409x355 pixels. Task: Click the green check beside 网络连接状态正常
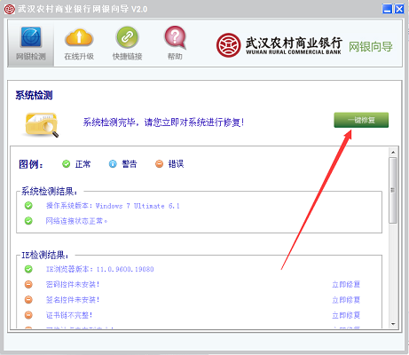click(x=28, y=221)
